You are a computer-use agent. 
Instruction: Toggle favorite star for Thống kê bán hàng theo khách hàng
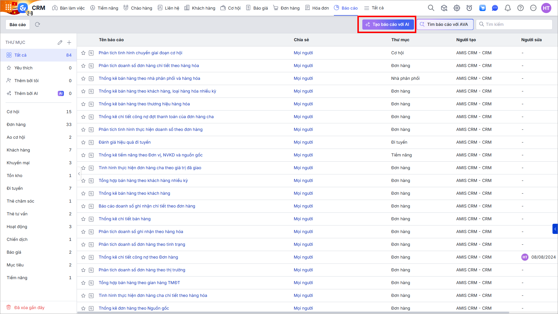click(83, 193)
